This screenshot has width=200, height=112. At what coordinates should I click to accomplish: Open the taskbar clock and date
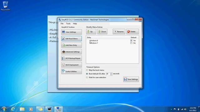[193, 109]
